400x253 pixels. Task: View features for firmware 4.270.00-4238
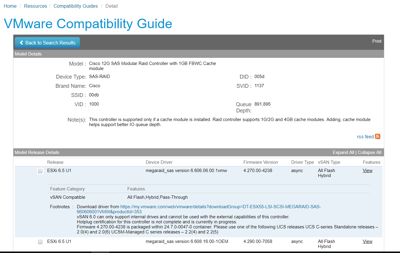(367, 171)
